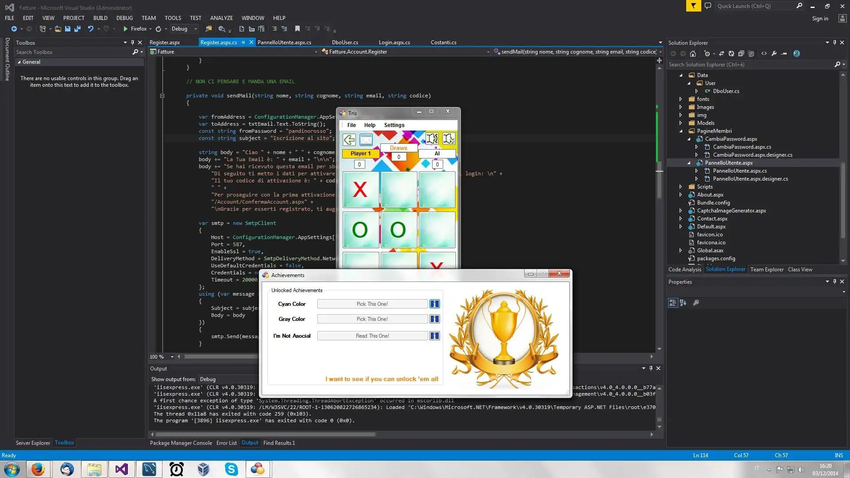Image resolution: width=850 pixels, height=478 pixels.
Task: Expand the Scripts folder in Solution Explorer
Action: pos(681,187)
